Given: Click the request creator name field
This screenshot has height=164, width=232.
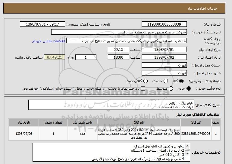Looking at the screenshot, I should click(x=127, y=41).
